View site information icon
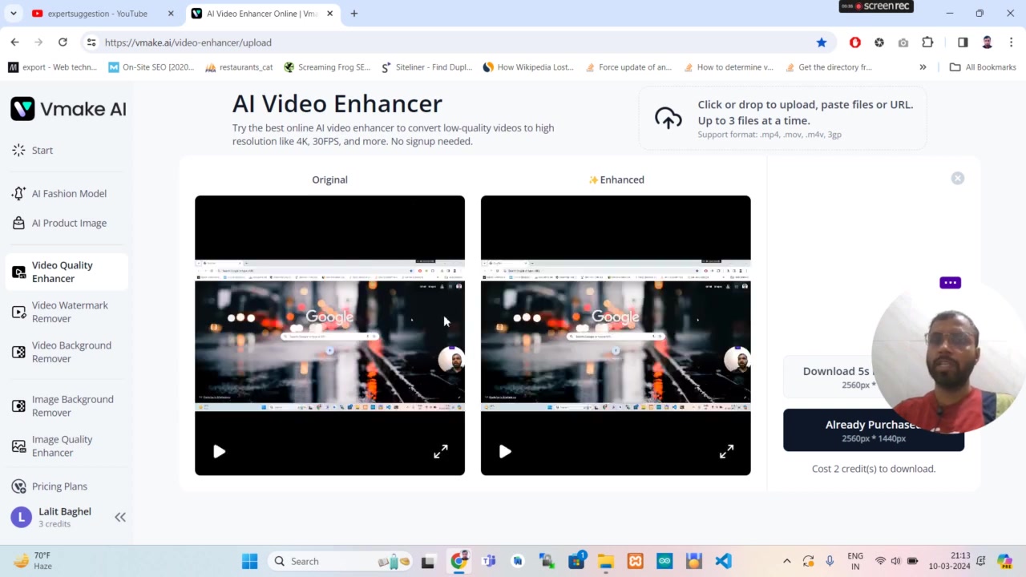Image resolution: width=1026 pixels, height=577 pixels. 91,42
